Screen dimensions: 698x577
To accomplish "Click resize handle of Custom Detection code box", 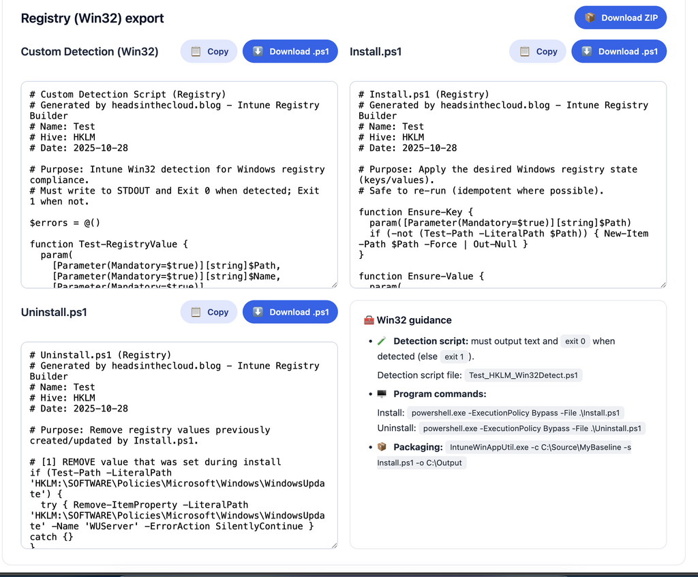I will [333, 284].
